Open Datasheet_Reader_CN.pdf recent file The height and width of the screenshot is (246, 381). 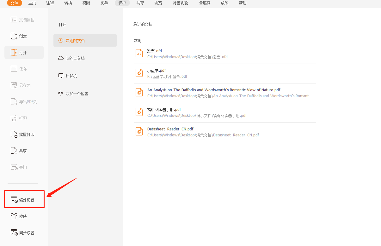(170, 129)
